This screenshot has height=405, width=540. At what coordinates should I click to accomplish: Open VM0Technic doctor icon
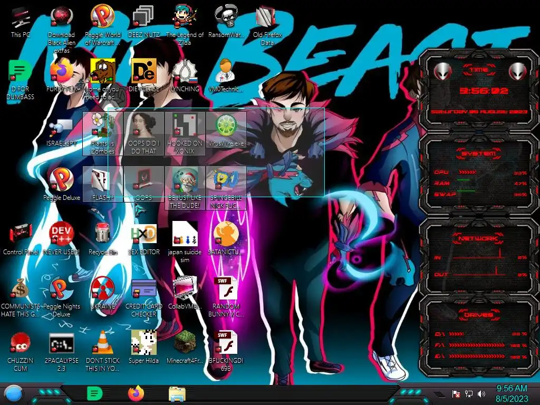tap(226, 76)
